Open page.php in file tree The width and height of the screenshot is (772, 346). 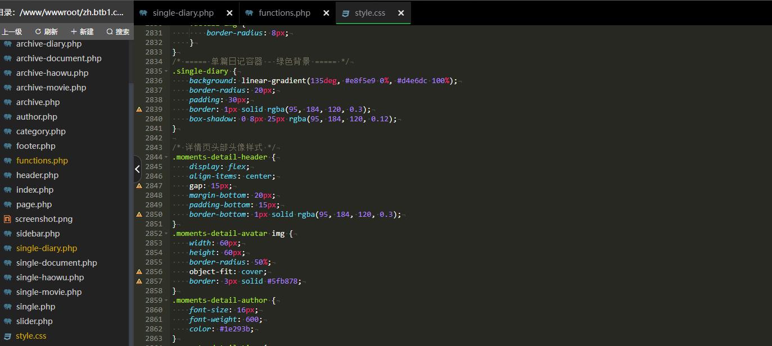click(34, 204)
